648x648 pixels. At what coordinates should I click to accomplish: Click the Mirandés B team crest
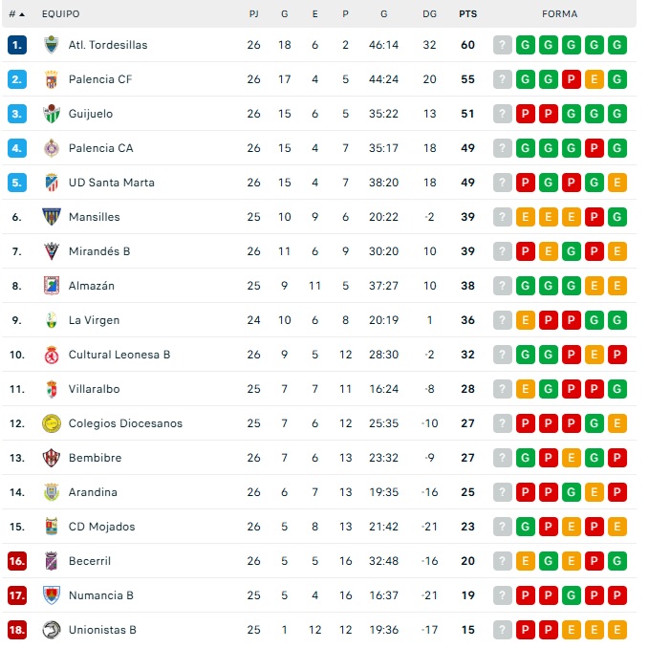pyautogui.click(x=52, y=251)
